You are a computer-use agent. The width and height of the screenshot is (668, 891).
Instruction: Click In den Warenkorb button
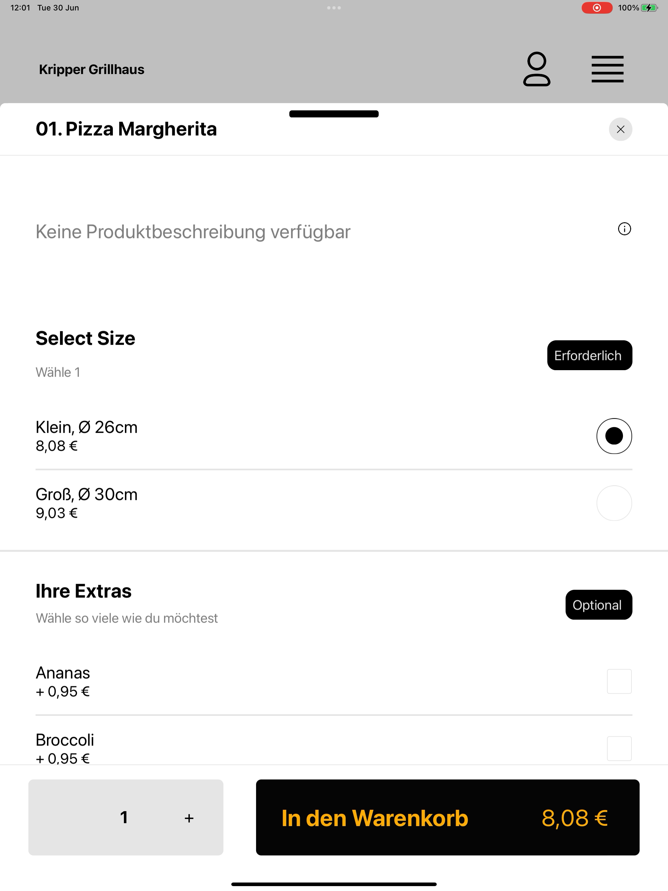(x=447, y=817)
